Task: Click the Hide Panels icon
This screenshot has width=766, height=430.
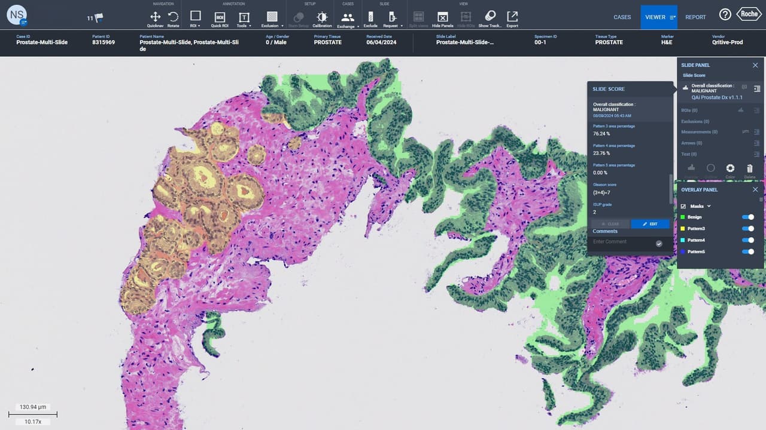Action: pos(442,16)
